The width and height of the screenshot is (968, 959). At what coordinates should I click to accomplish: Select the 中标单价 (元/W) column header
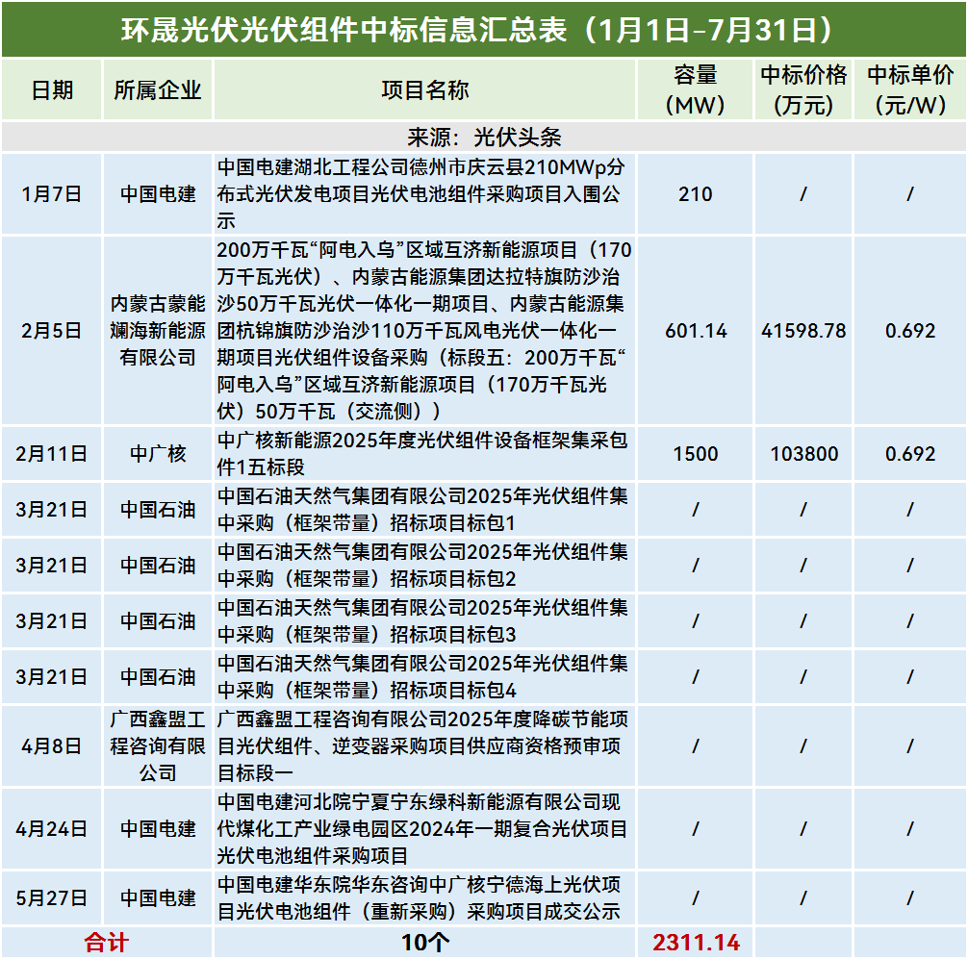pyautogui.click(x=909, y=90)
